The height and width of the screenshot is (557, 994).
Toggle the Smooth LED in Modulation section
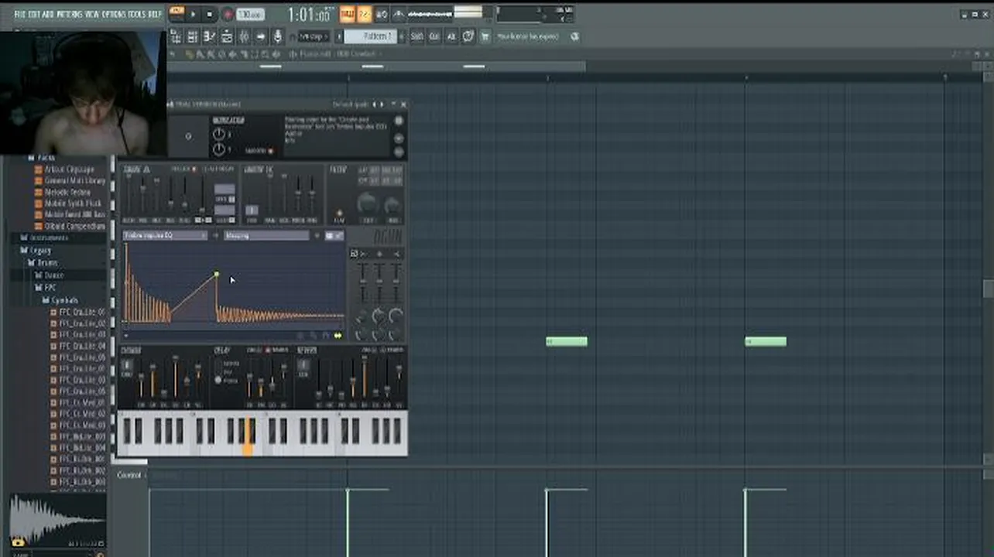click(270, 152)
